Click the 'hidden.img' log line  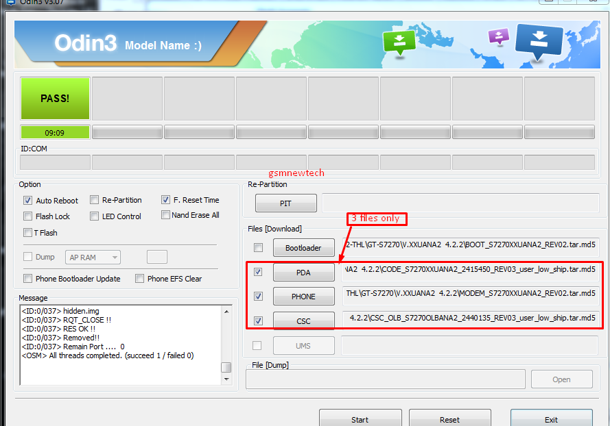click(x=60, y=311)
